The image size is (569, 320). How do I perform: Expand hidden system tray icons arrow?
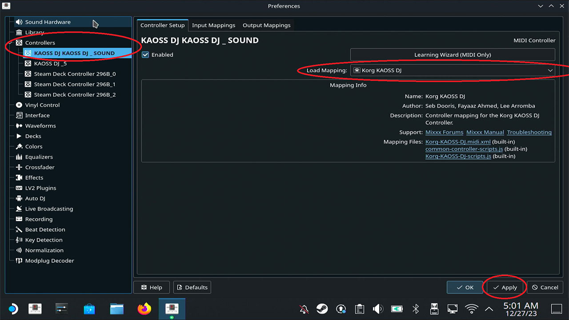coord(489,309)
